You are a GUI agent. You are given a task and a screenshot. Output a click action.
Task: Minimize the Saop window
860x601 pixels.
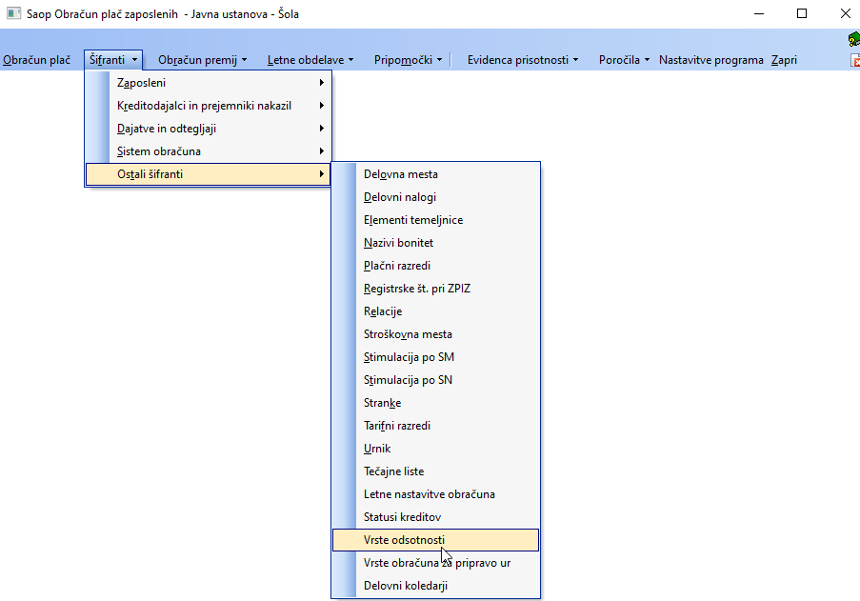click(759, 13)
